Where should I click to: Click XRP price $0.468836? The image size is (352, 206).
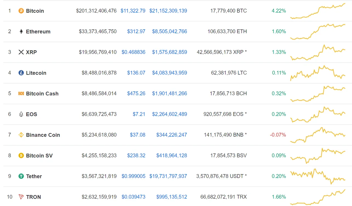click(x=133, y=52)
